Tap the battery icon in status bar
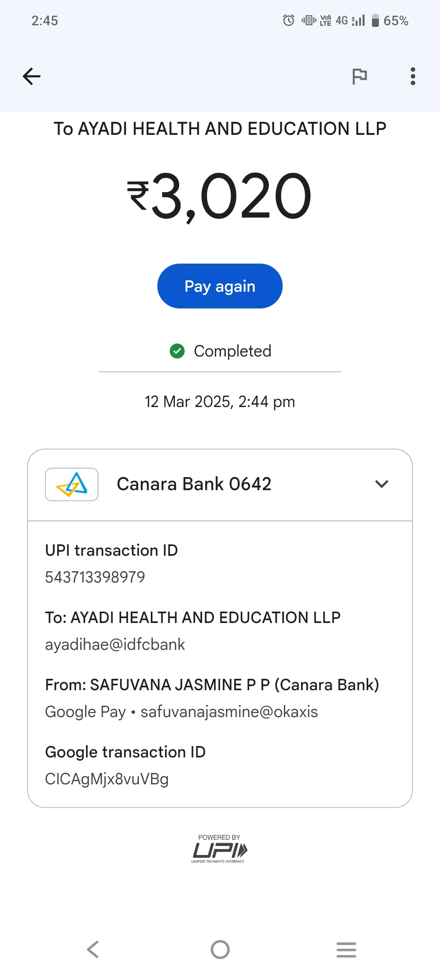 (x=375, y=20)
